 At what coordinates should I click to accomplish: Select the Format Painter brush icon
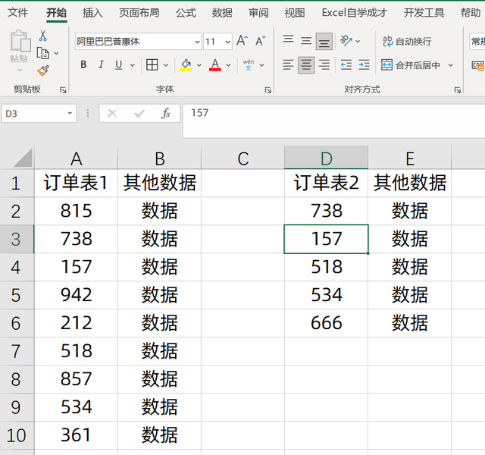[43, 71]
